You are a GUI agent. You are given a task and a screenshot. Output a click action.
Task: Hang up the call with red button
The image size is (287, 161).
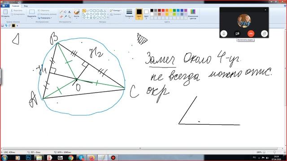click(251, 34)
